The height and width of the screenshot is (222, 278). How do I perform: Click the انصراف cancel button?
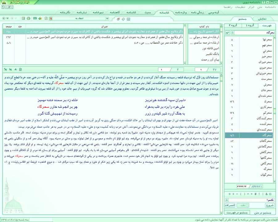coord(230,205)
